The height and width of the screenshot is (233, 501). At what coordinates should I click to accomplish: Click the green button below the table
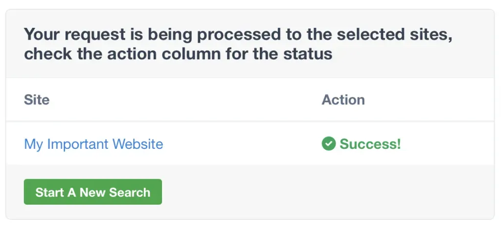tap(93, 192)
